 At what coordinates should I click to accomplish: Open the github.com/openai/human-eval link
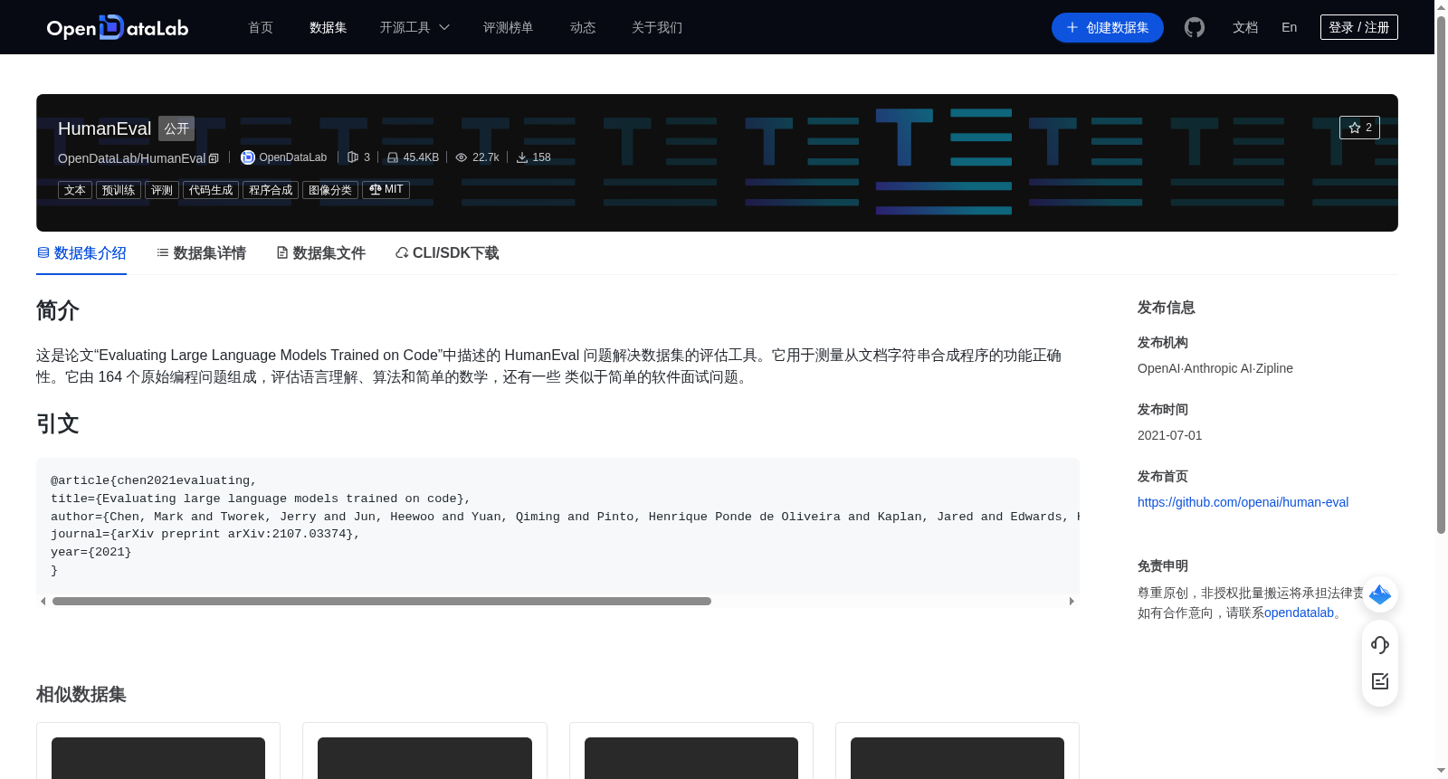coord(1243,502)
